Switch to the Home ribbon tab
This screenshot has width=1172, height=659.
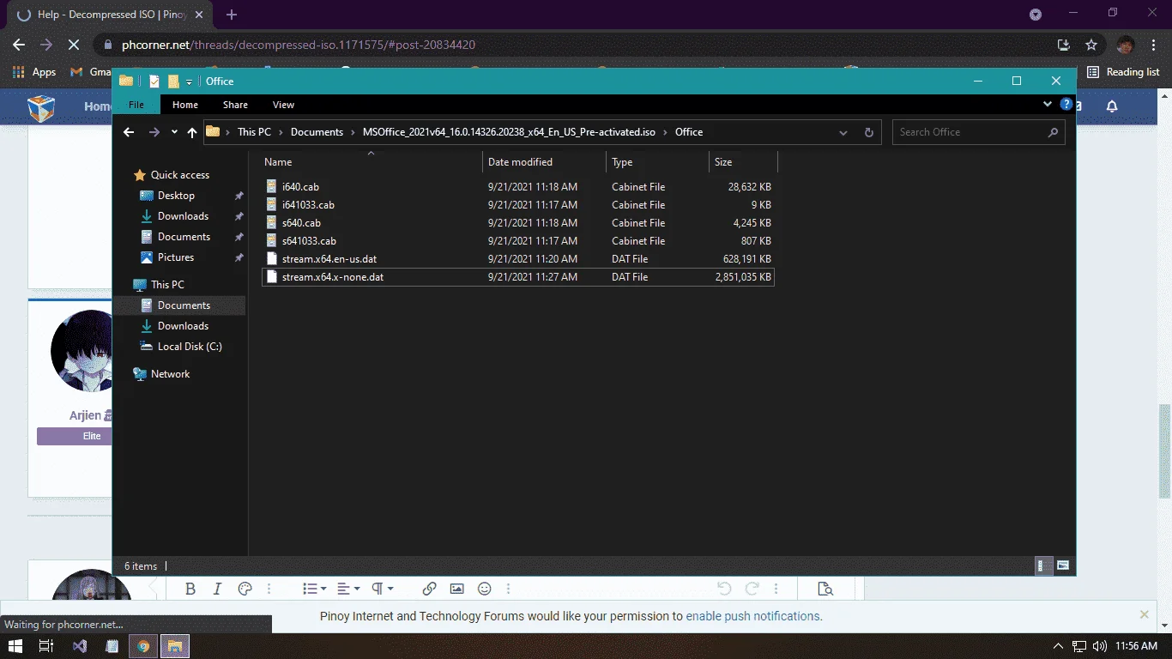[185, 105]
